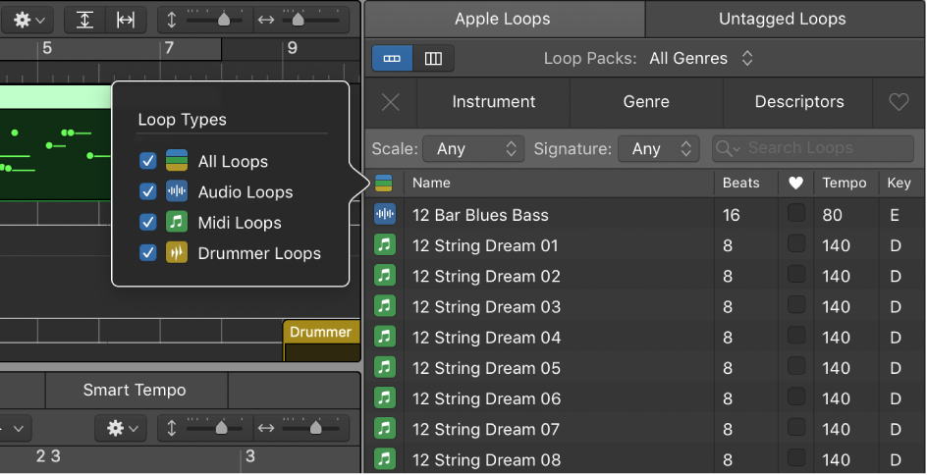Uncheck the Audio Loops checkbox

point(148,191)
